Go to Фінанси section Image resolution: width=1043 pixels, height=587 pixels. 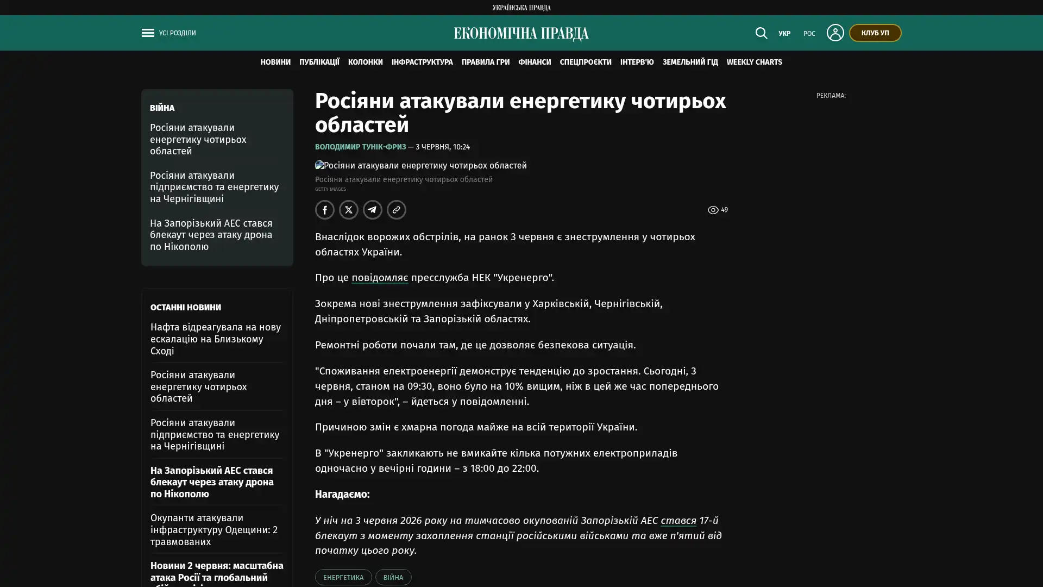point(535,63)
